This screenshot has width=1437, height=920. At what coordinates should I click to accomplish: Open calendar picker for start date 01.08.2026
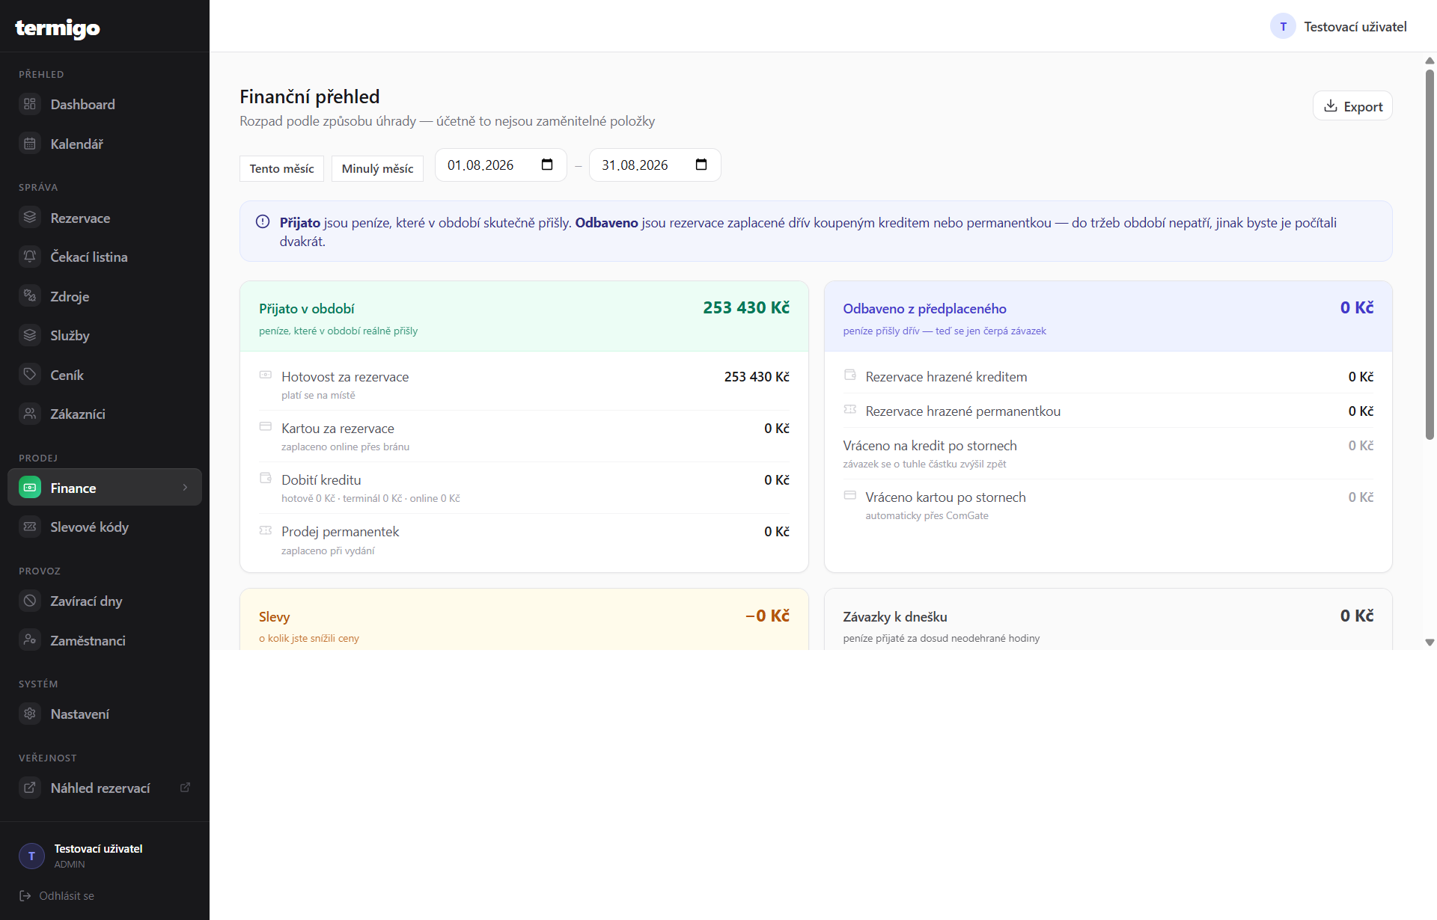tap(547, 165)
